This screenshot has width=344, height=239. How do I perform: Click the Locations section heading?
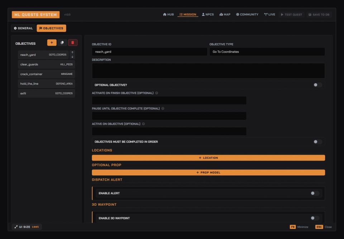click(x=102, y=150)
